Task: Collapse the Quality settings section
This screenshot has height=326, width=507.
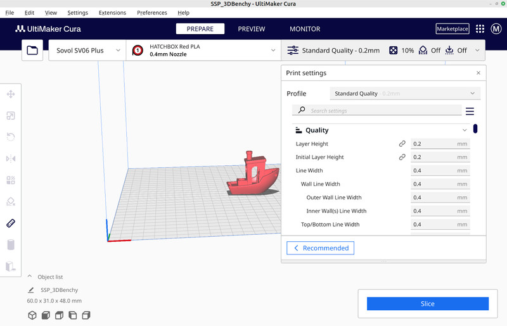Action: pyautogui.click(x=465, y=130)
